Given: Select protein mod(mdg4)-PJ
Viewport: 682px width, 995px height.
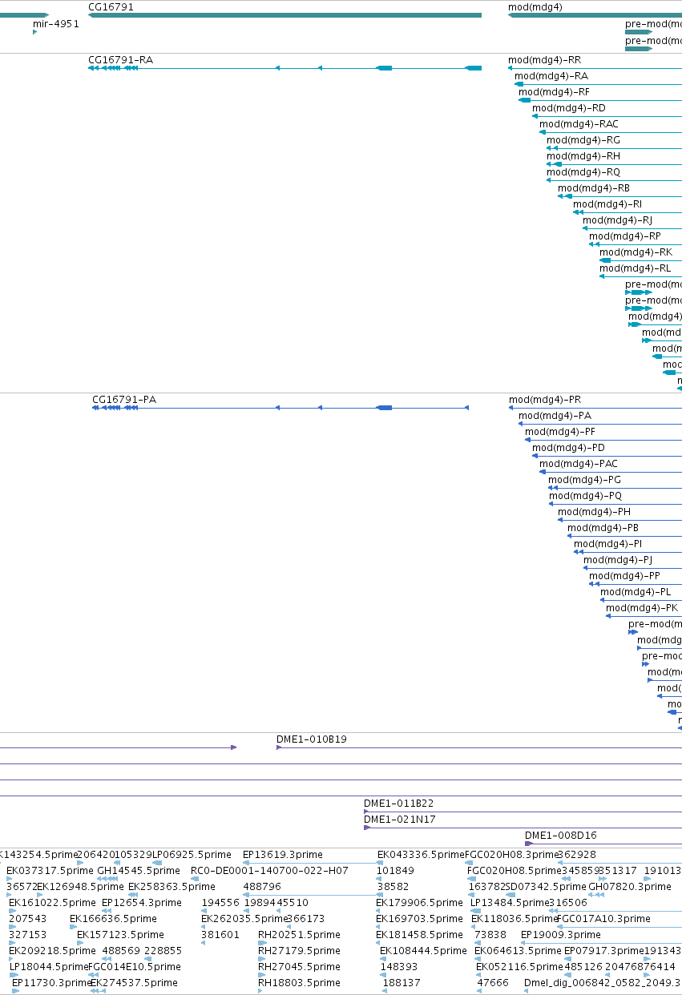Looking at the screenshot, I should (x=618, y=559).
